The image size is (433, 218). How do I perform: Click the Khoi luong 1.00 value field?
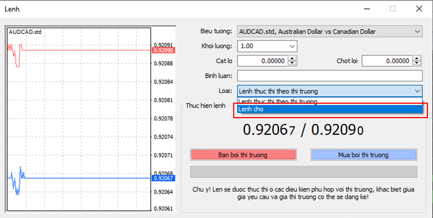pos(263,47)
